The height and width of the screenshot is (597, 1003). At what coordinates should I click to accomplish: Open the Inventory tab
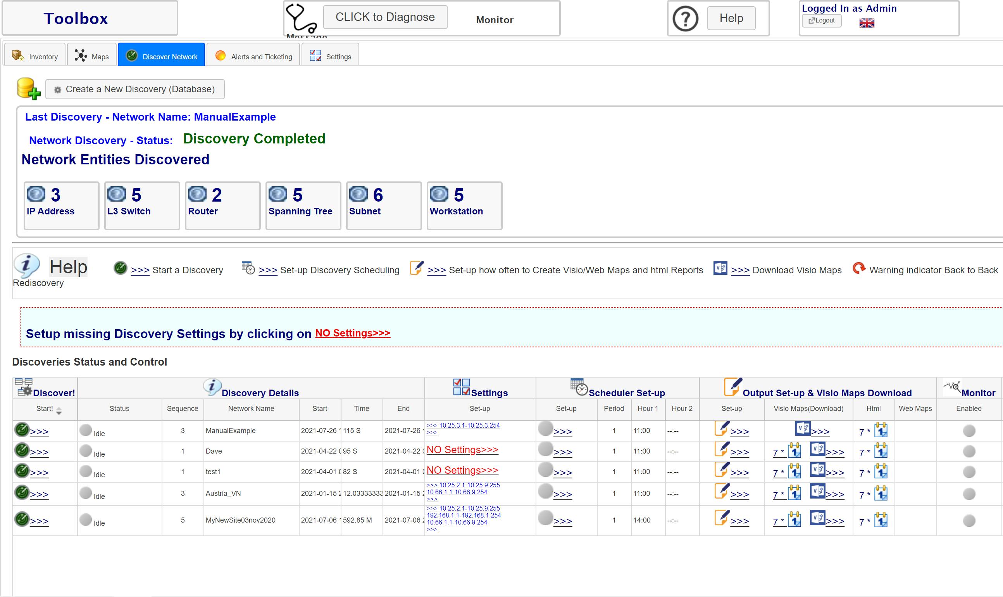point(35,56)
